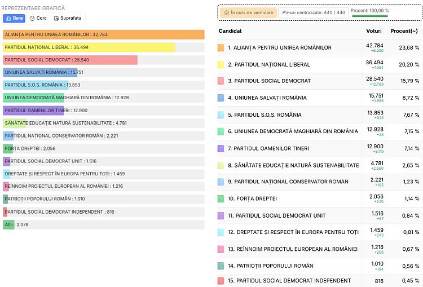
Task: Click the red Partidul Social Democrat 28.540 bar
Action: (x=70, y=60)
